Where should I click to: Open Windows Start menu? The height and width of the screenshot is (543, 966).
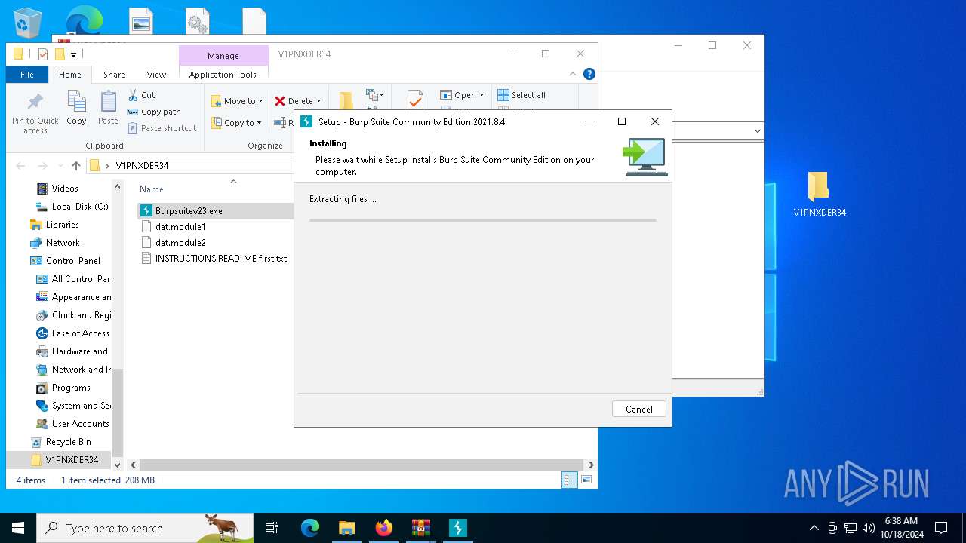(x=18, y=528)
